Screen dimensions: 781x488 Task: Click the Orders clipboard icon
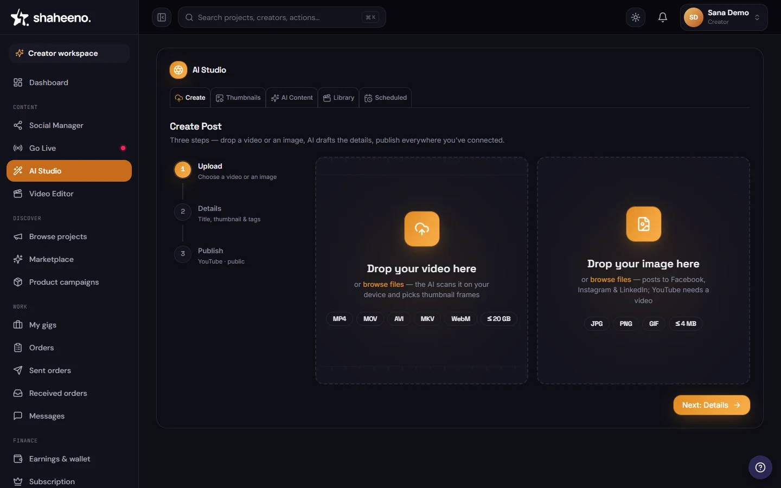coord(18,348)
